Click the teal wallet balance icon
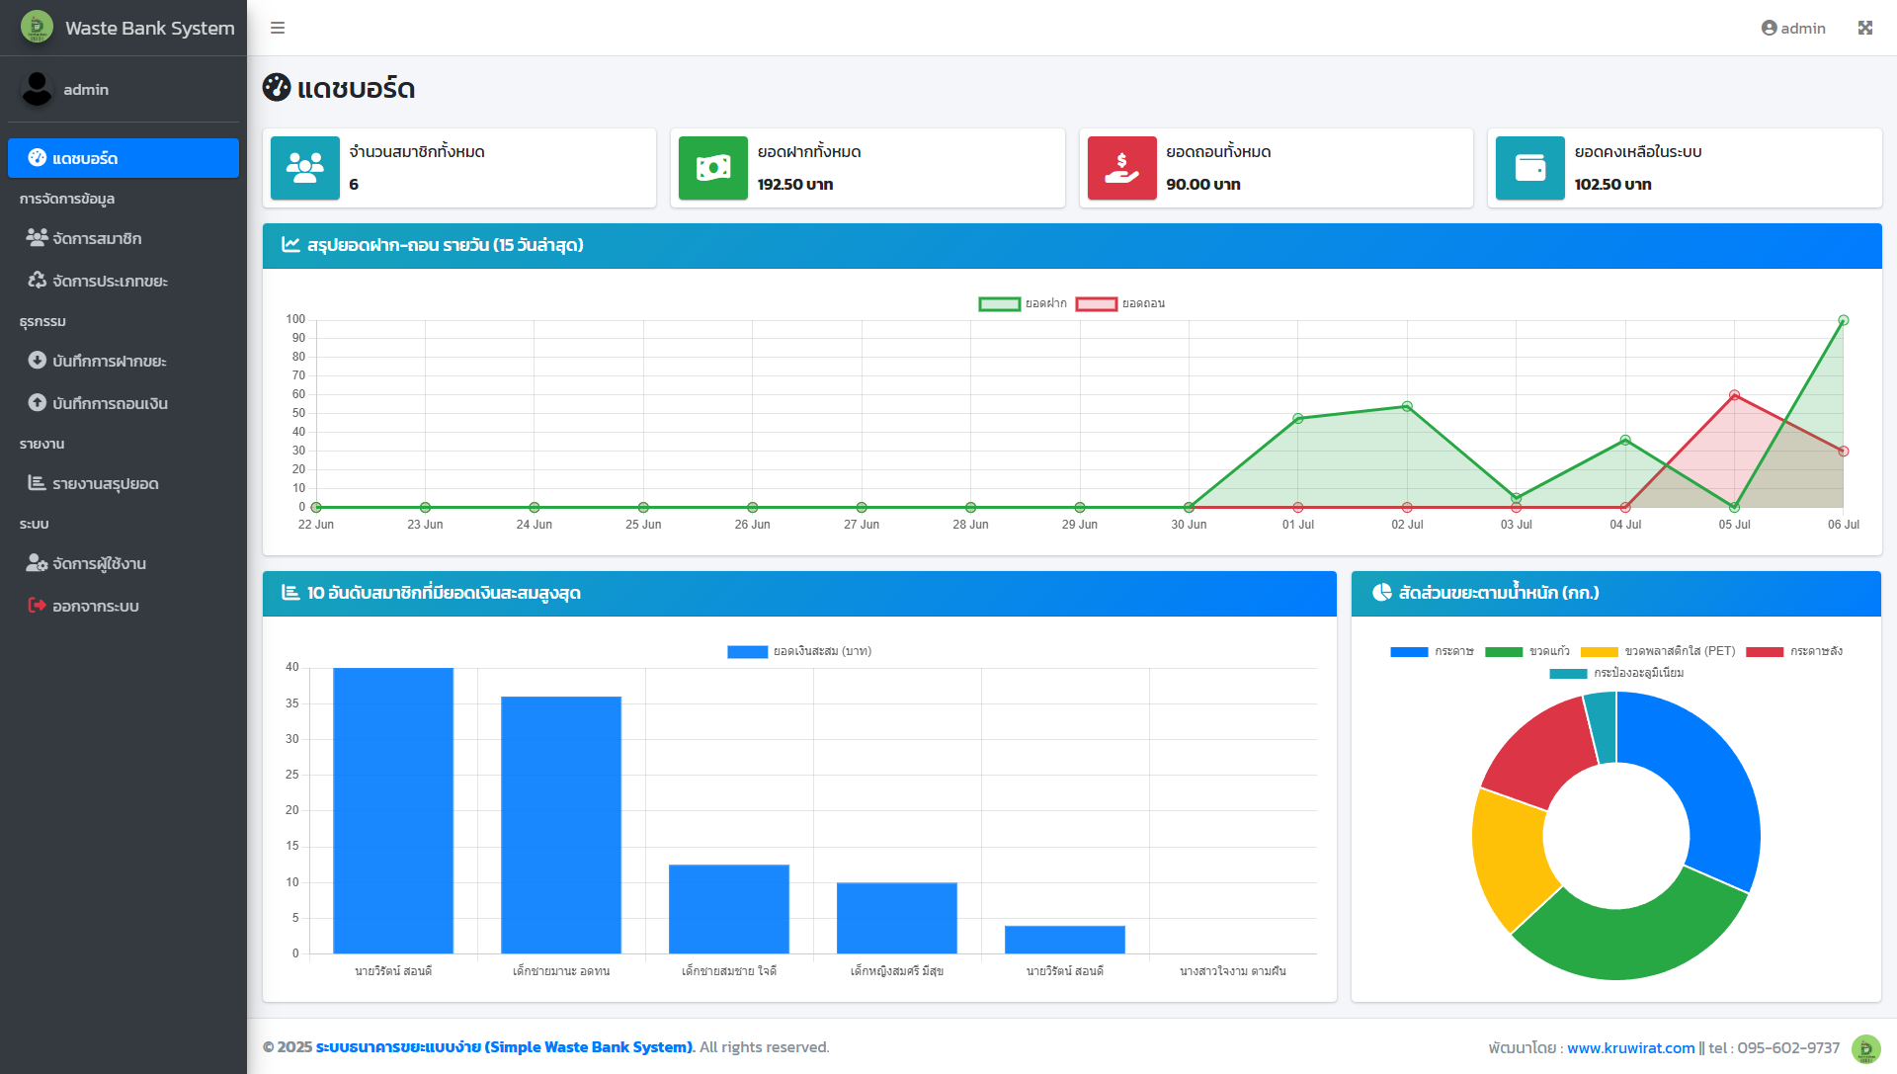1897x1074 pixels. [x=1529, y=168]
